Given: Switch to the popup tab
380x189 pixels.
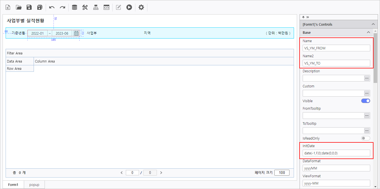Looking at the screenshot, I should [x=34, y=185].
